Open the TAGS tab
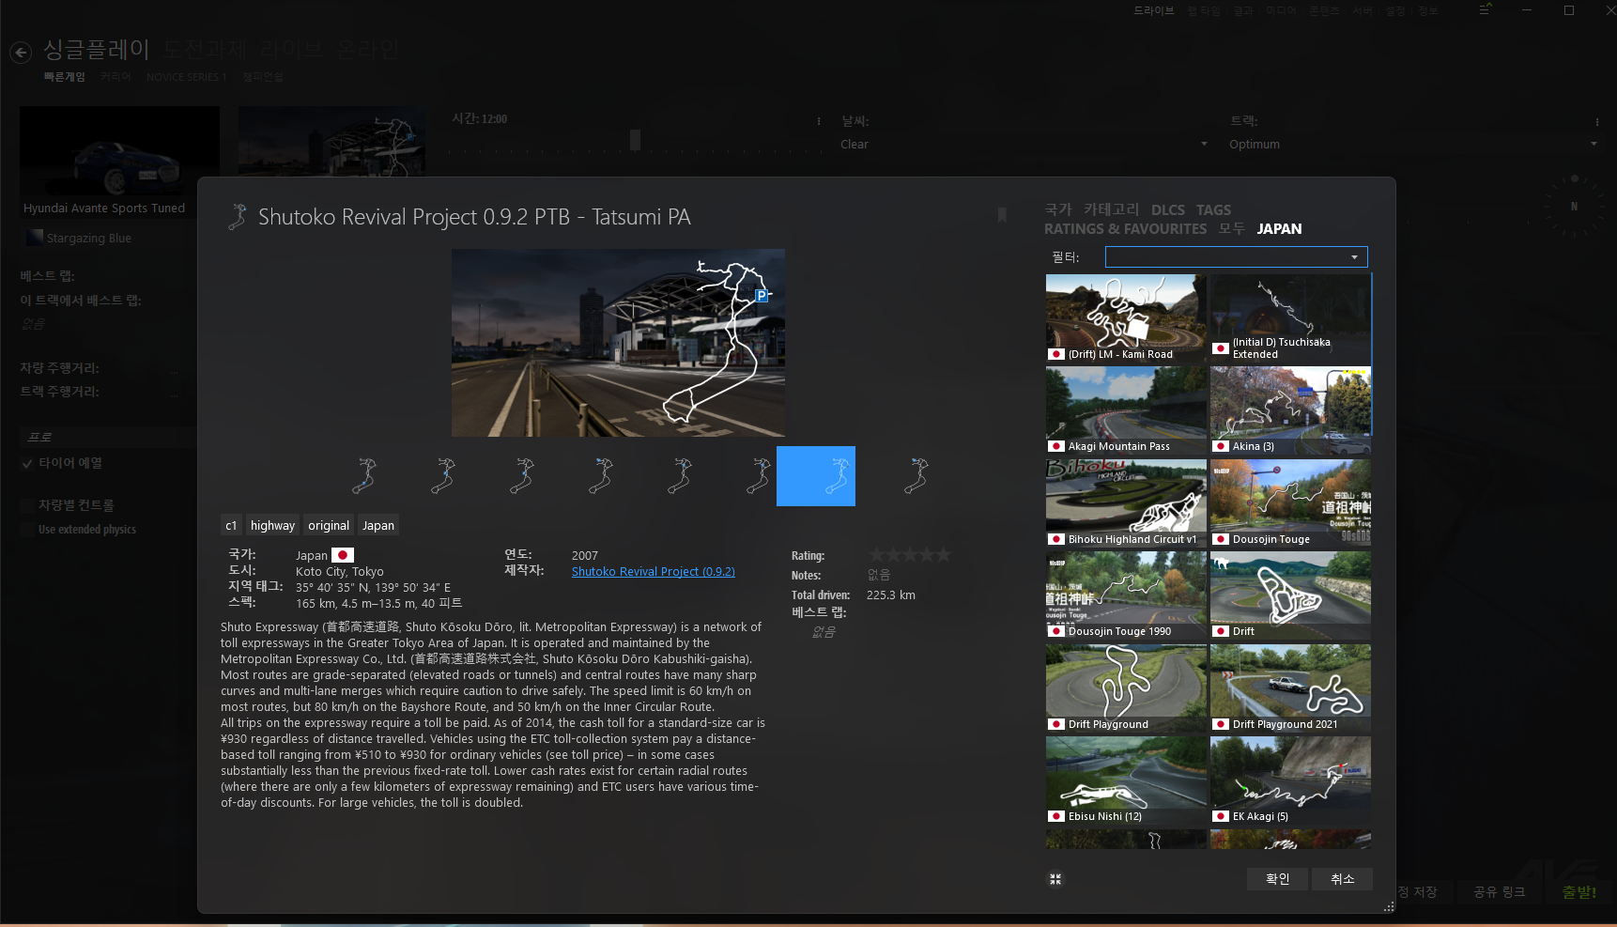This screenshot has width=1617, height=927. (1213, 210)
